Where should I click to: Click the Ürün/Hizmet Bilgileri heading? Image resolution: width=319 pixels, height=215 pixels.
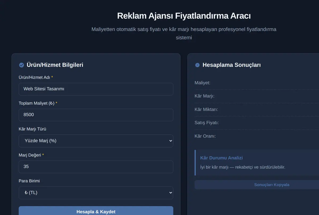tap(55, 65)
